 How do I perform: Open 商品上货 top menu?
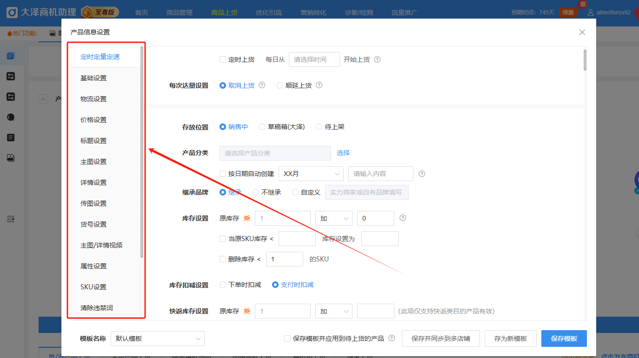click(x=224, y=13)
